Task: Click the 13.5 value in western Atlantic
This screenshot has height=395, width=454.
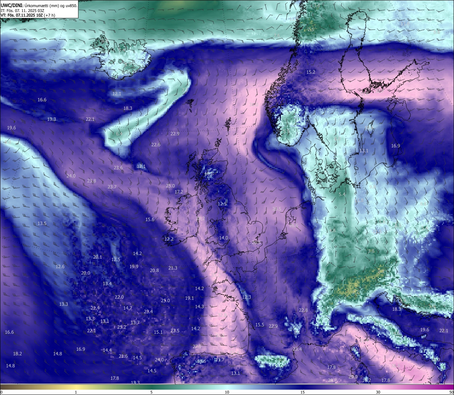Action: 42,223
